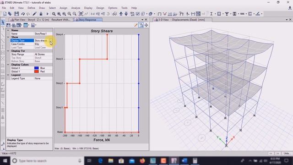Click the steel frame design I-beam icon
This screenshot has height=165, width=293.
211,14
